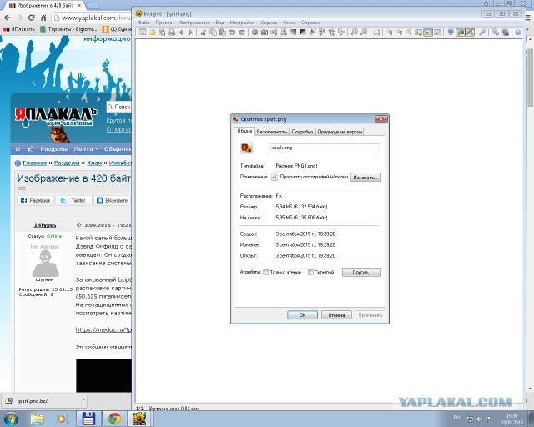Click the save icon in Imagine toolbar
Viewport: 534px width, 427px height.
(162, 32)
